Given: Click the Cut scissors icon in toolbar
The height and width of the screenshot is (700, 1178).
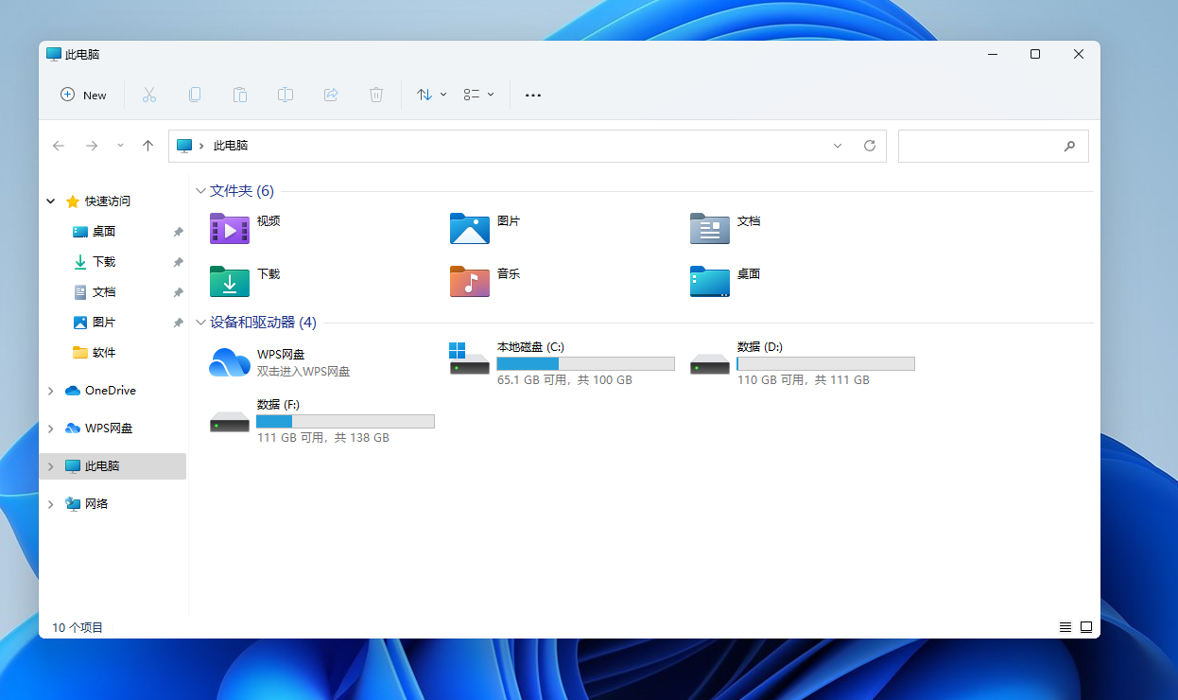Looking at the screenshot, I should (148, 95).
